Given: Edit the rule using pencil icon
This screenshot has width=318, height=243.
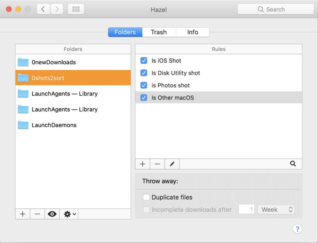Looking at the screenshot, I should click(x=172, y=164).
